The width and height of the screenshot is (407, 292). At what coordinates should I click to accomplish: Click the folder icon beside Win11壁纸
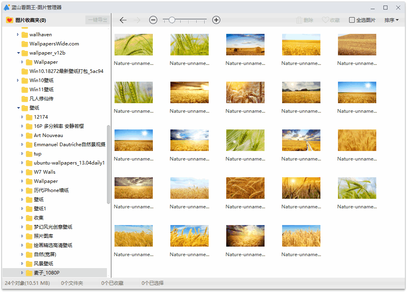pos(24,90)
